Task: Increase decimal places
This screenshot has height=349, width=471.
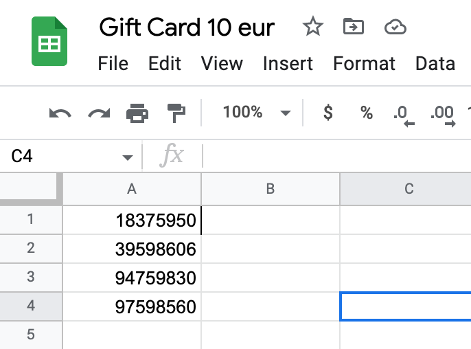Action: (444, 114)
